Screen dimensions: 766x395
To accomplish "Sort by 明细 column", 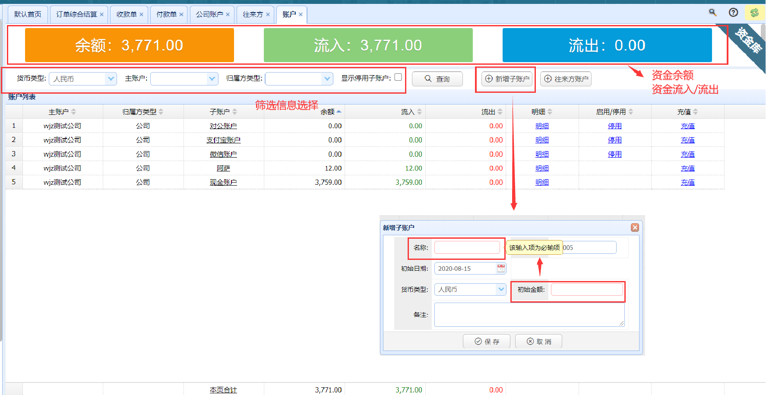I will (542, 112).
